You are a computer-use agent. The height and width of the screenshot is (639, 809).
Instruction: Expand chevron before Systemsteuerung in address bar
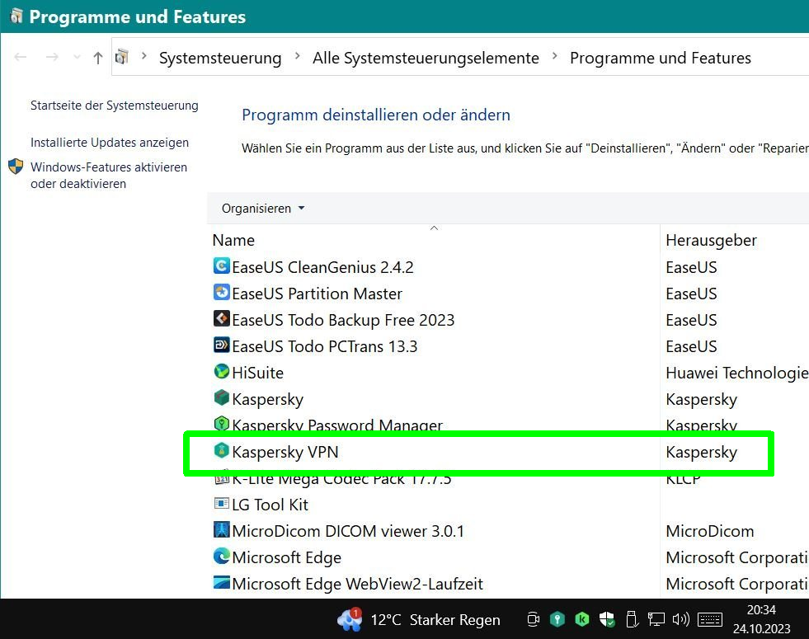(144, 56)
